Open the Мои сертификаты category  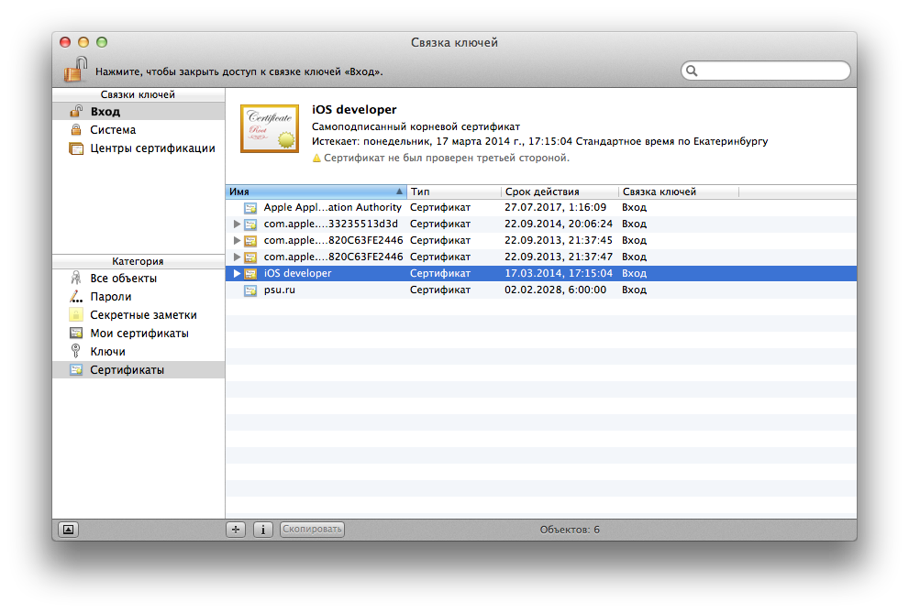139,333
